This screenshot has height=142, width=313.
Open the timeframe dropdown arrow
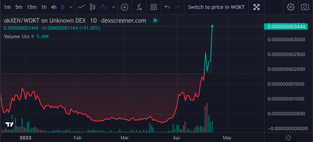[71, 7]
